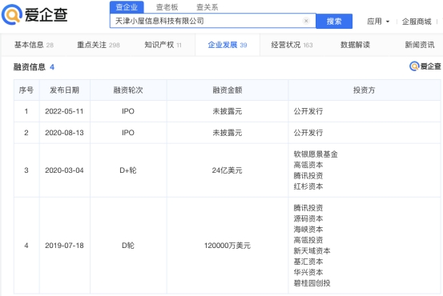Expand the 应用 dropdown menu
The image size is (443, 296).
378,22
